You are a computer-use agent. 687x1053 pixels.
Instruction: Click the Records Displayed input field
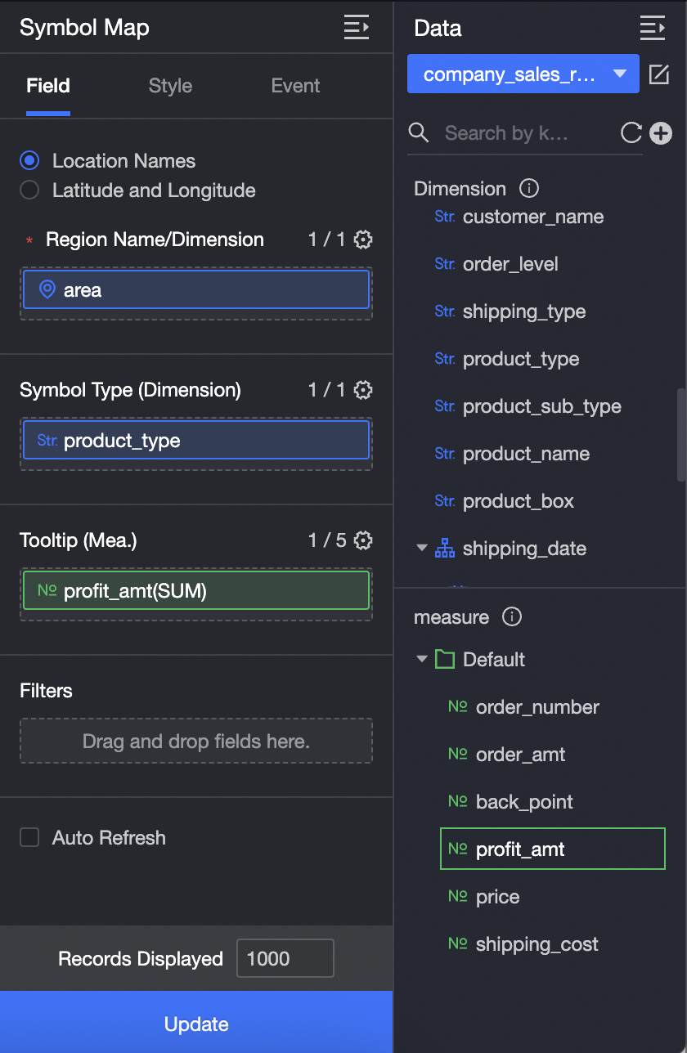pos(285,959)
